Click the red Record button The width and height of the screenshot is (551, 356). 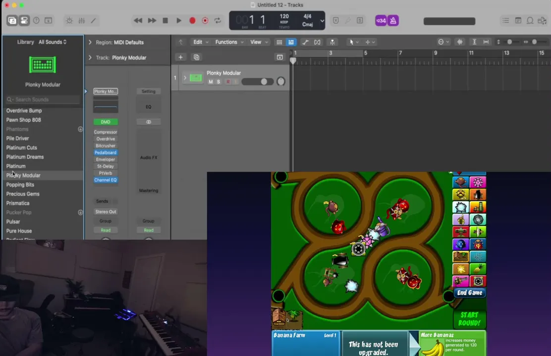click(192, 21)
